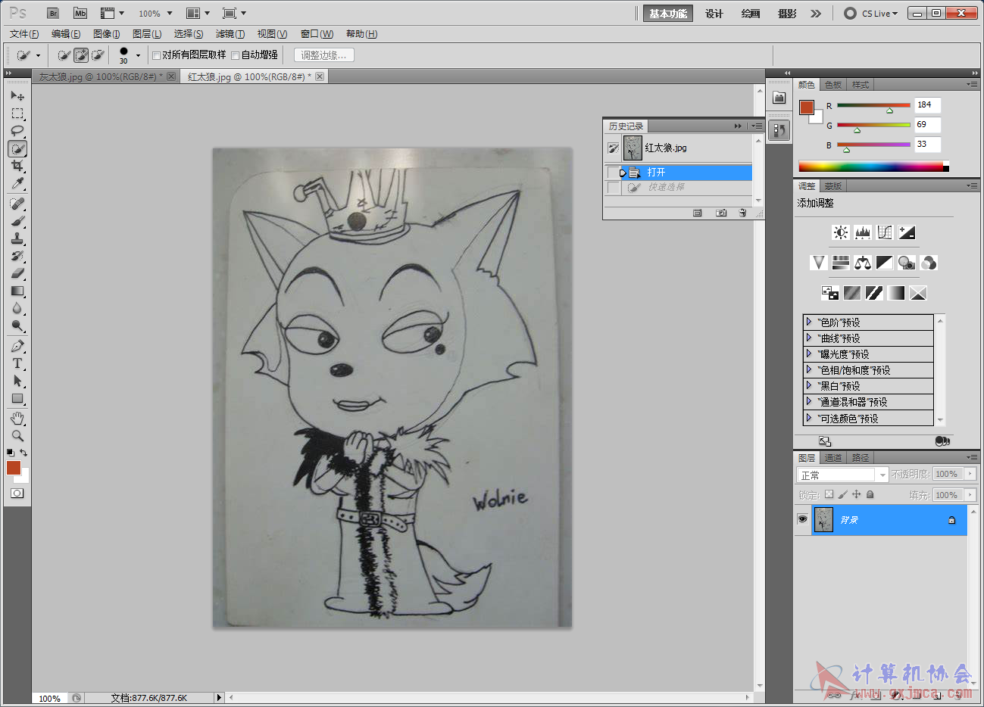Choose Subtract from Selection mode
This screenshot has width=984, height=707.
[x=98, y=55]
